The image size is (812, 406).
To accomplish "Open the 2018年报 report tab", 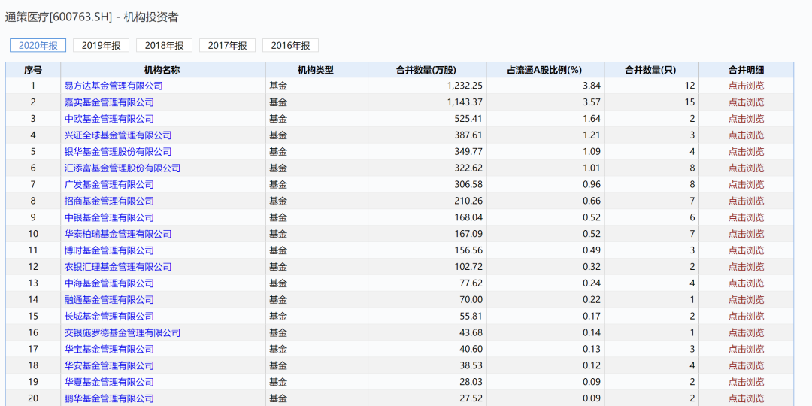I will [x=164, y=46].
